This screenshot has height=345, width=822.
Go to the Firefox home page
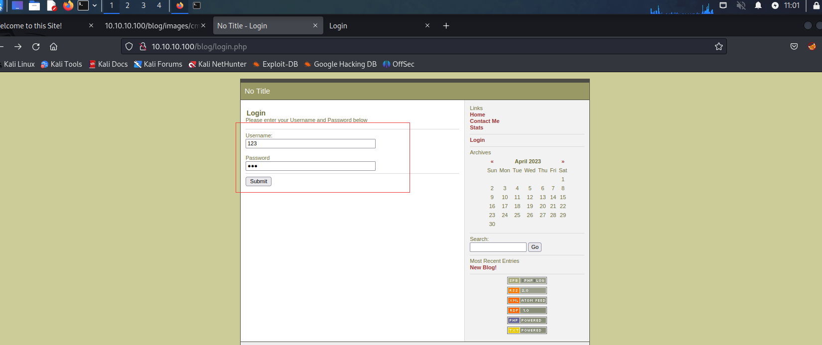tap(54, 46)
